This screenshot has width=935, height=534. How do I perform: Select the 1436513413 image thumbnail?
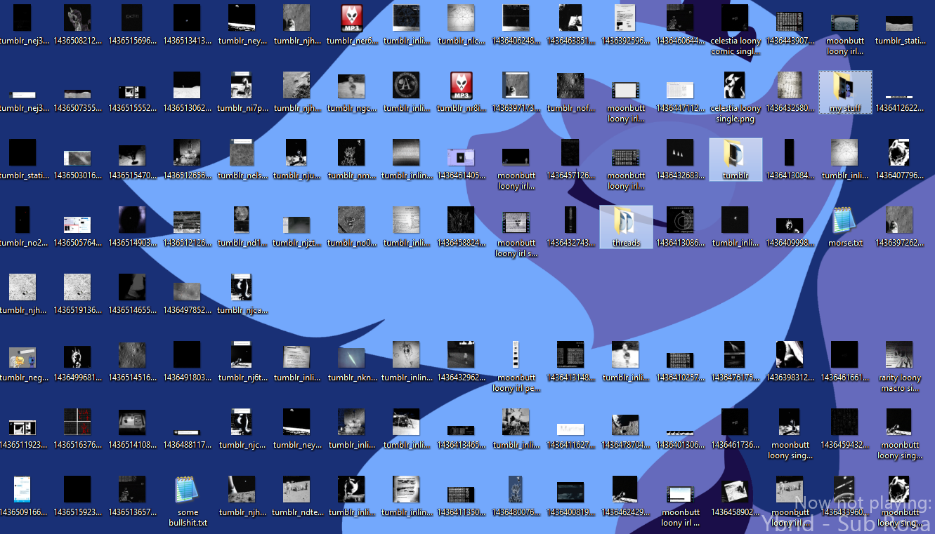pyautogui.click(x=188, y=18)
